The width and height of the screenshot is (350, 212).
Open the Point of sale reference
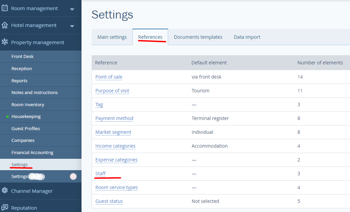109,77
